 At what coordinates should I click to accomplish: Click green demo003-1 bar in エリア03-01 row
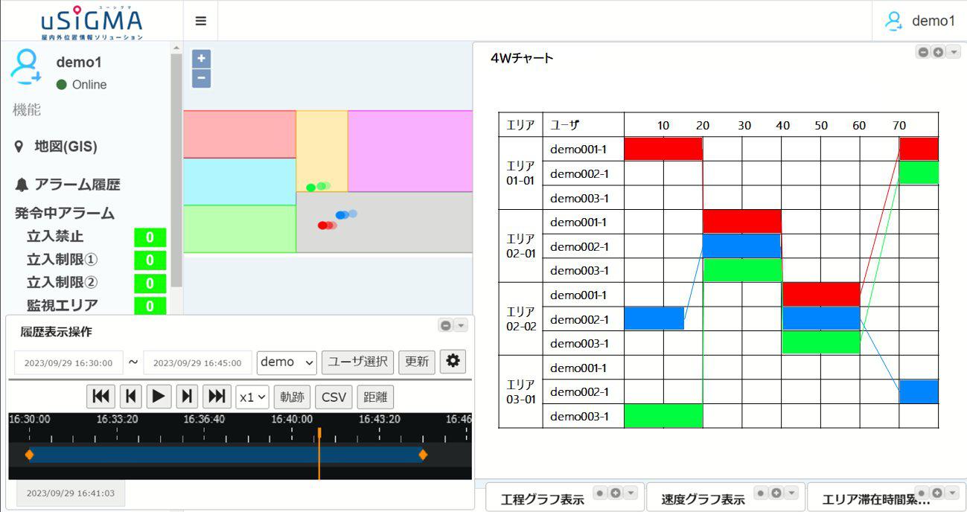(663, 415)
